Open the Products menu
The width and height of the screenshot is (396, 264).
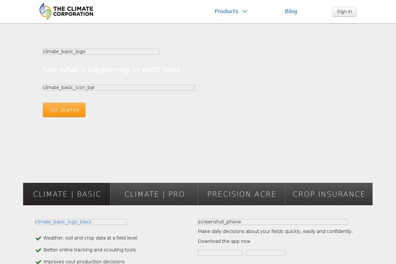click(x=226, y=11)
